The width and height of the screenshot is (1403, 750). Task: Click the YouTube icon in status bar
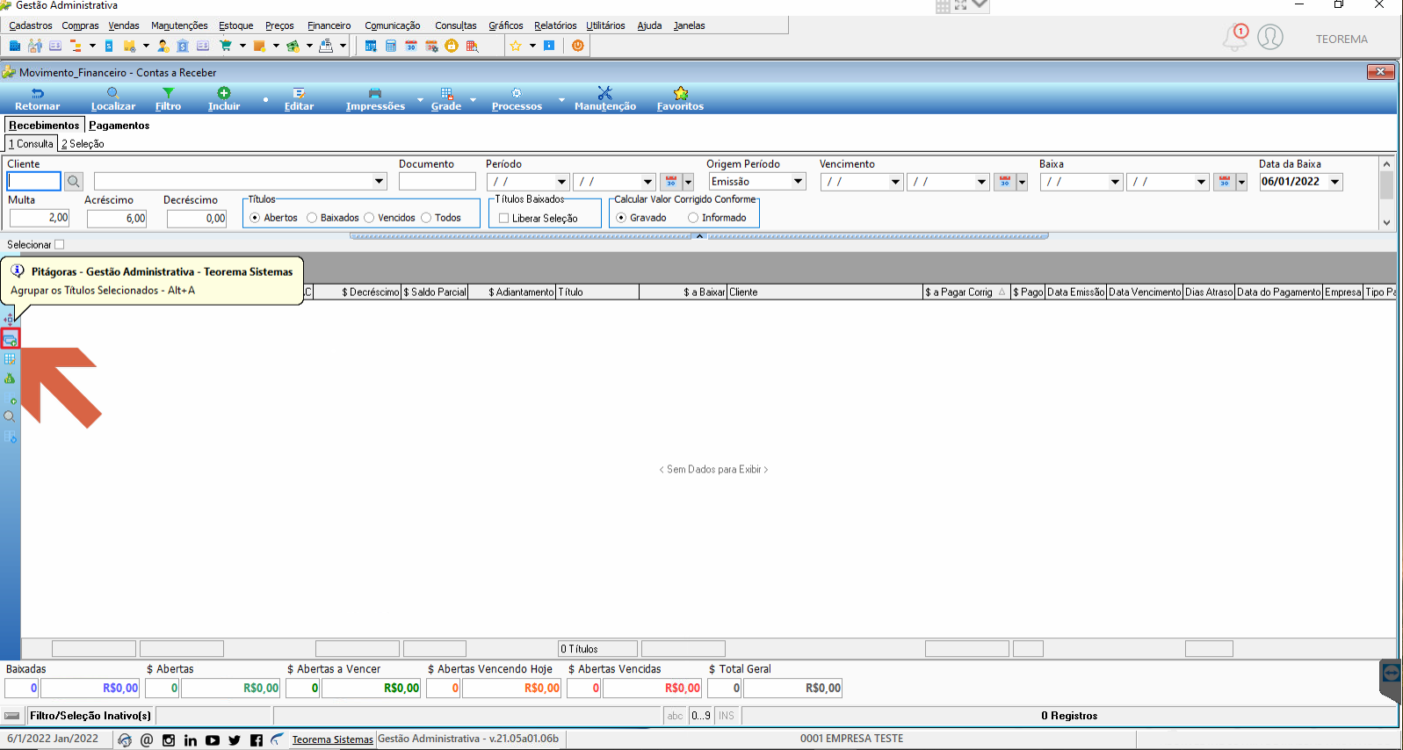click(213, 740)
